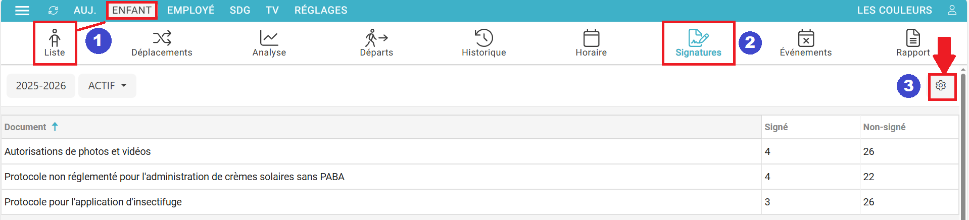Open the hamburger menu
This screenshot has height=220, width=969.
tap(22, 11)
